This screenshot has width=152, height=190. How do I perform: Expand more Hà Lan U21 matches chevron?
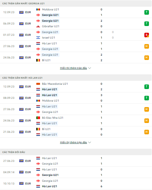90,142
